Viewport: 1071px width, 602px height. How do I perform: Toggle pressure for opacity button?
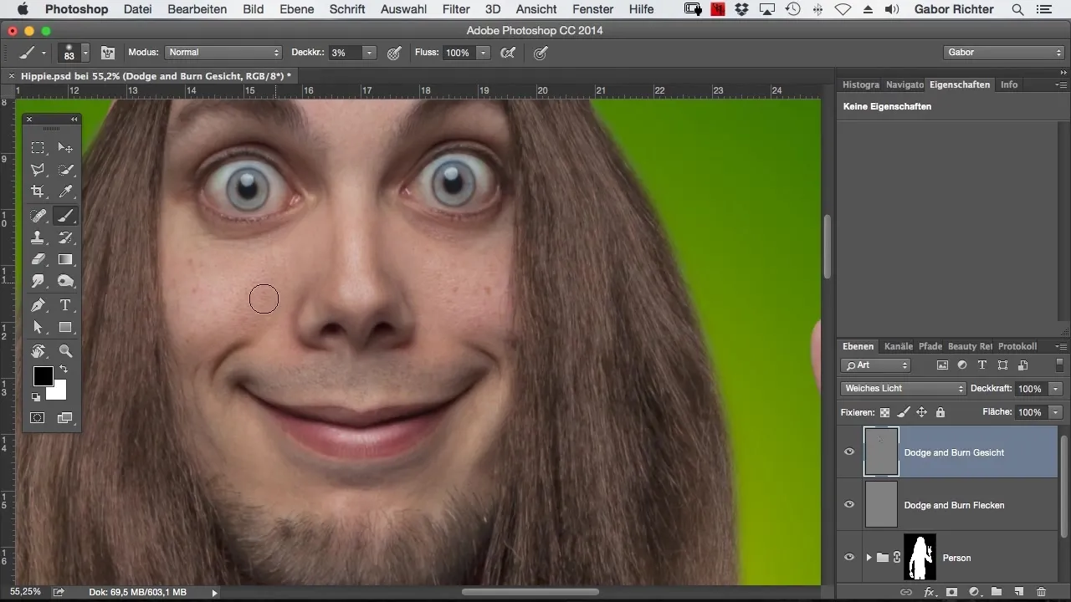coord(394,53)
